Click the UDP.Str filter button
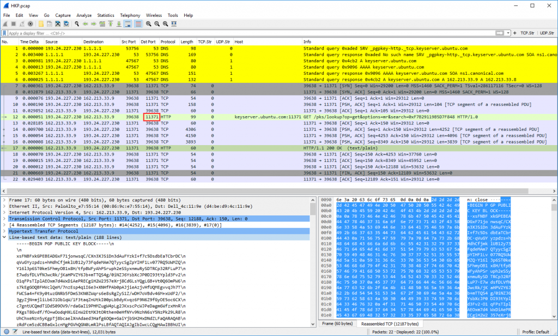The image size is (558, 336). [547, 33]
